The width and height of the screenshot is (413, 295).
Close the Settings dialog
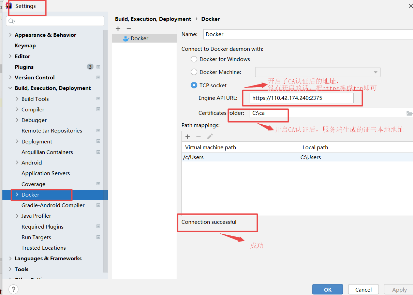(410, 6)
